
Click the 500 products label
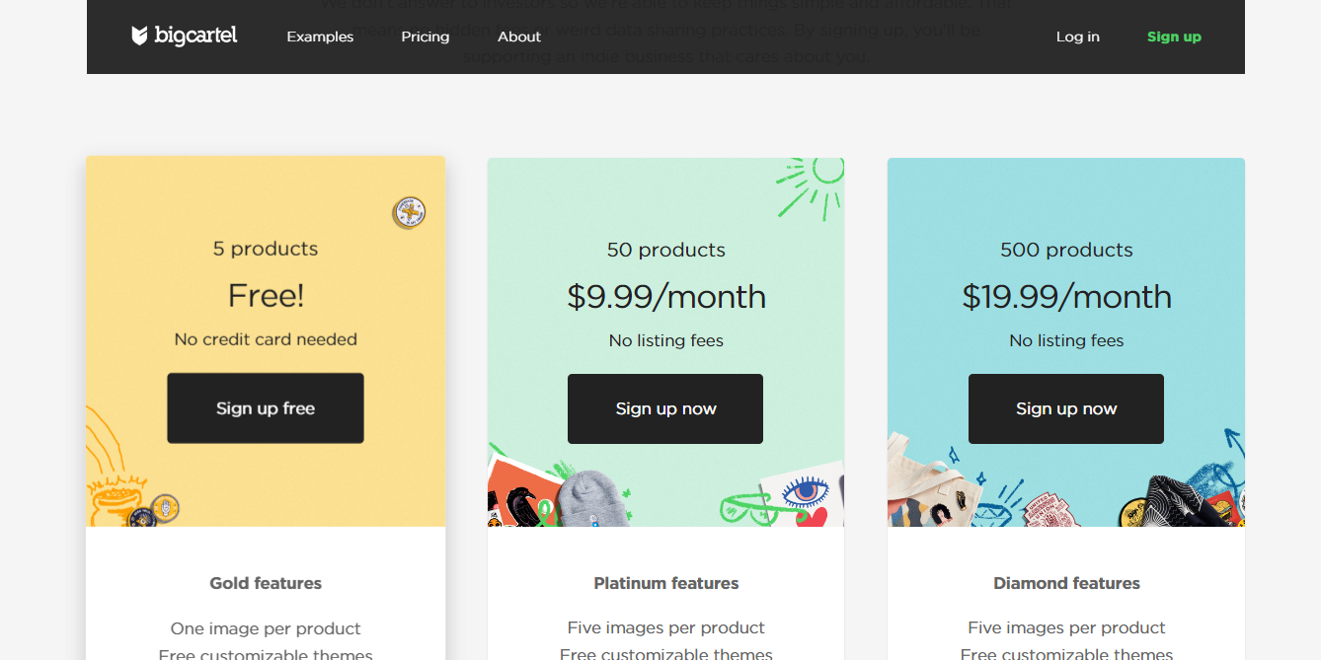pos(1066,250)
